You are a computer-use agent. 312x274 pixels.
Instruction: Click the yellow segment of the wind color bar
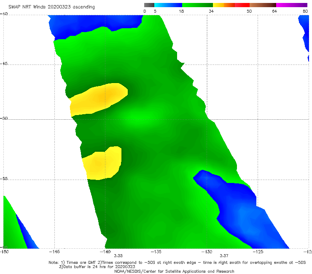pyautogui.click(x=218, y=5)
